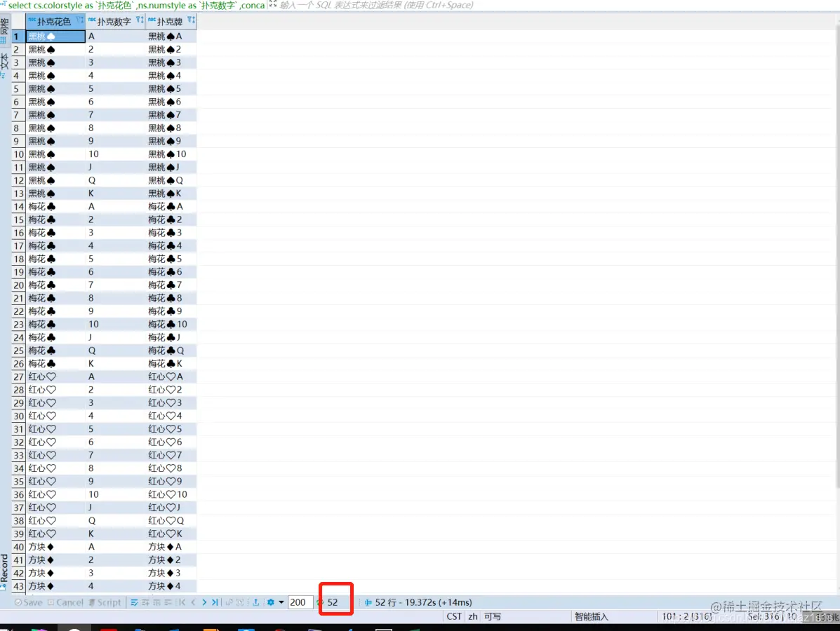The width and height of the screenshot is (840, 631).
Task: Click the 52 row count value
Action: tap(333, 603)
